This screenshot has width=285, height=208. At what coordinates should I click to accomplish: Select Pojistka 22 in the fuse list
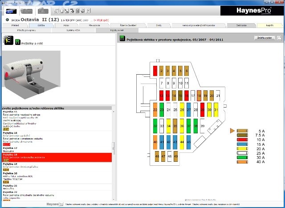(57, 196)
